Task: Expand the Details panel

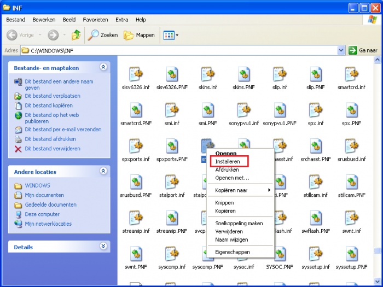Action: tap(103, 246)
